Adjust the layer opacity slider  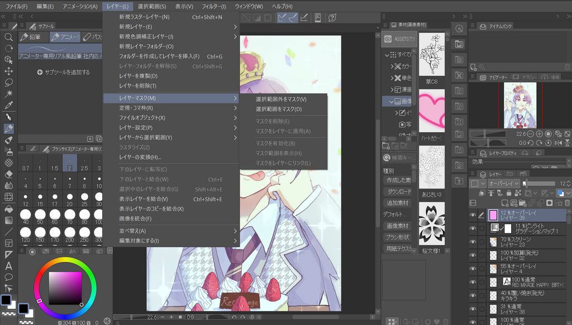[539, 183]
